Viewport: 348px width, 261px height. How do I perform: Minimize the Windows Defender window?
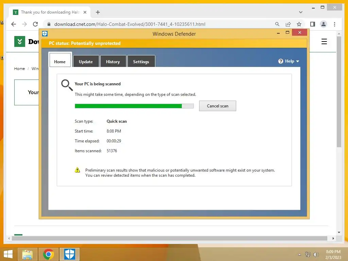click(x=278, y=33)
